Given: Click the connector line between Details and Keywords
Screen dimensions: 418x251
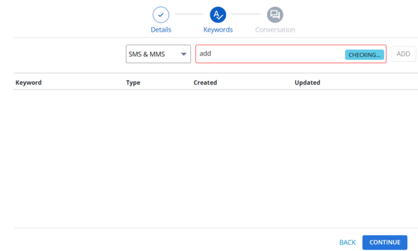Looking at the screenshot, I should (x=189, y=14).
